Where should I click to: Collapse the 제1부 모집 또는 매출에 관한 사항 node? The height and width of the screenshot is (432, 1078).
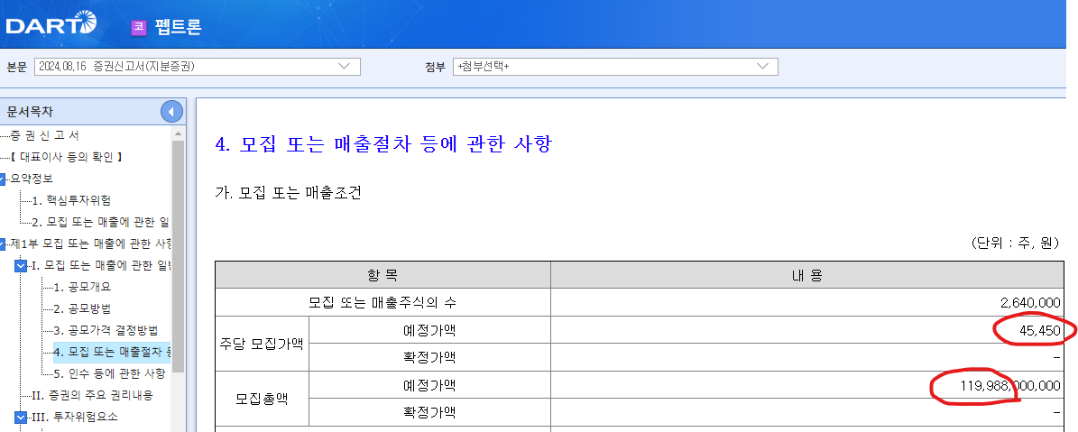click(3, 244)
